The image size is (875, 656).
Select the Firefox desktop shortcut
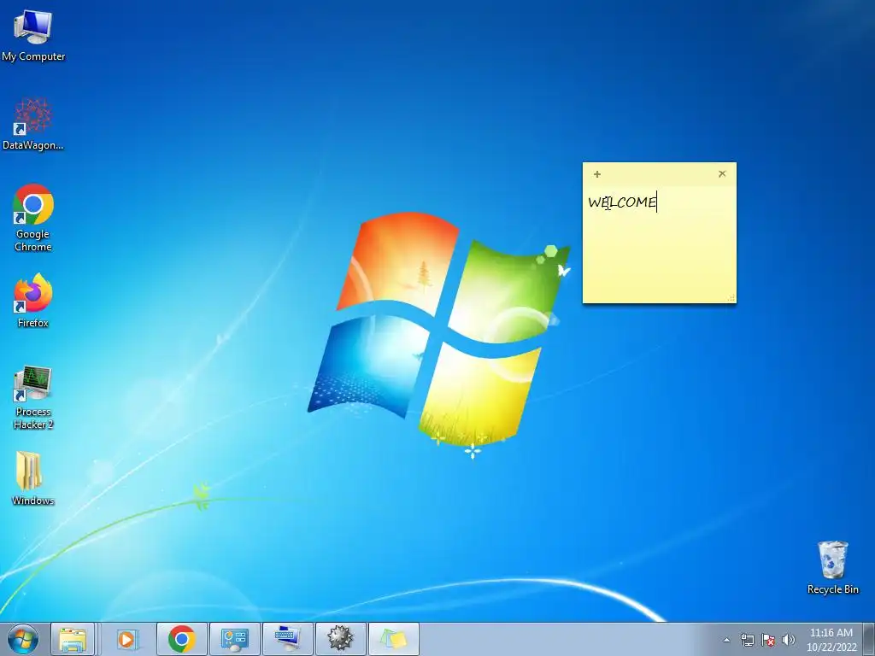[x=33, y=301]
